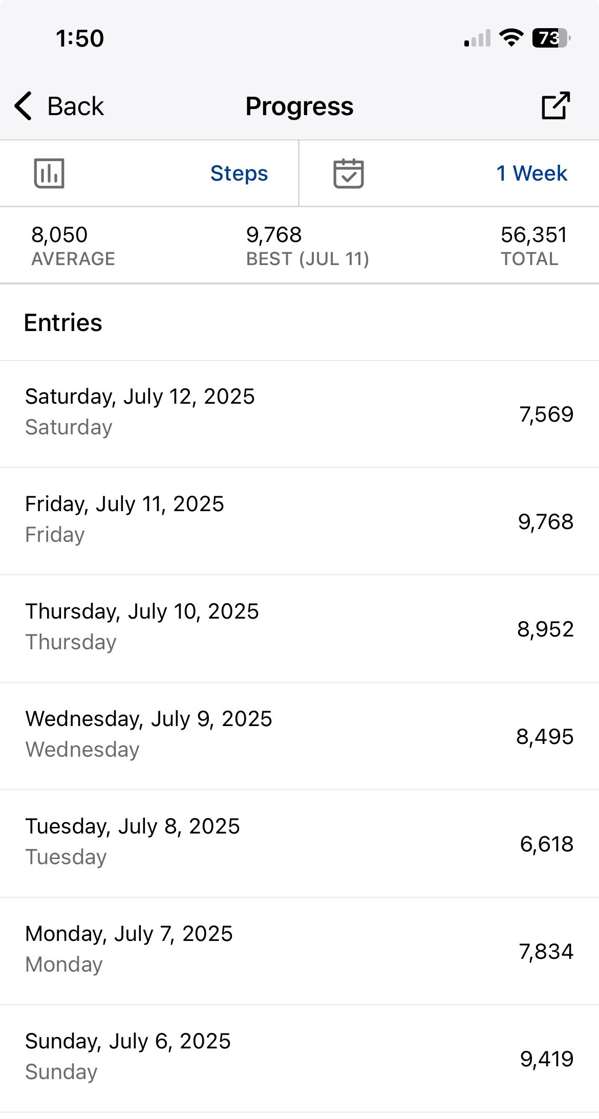
Task: Go back using the Back label
Action: [75, 106]
